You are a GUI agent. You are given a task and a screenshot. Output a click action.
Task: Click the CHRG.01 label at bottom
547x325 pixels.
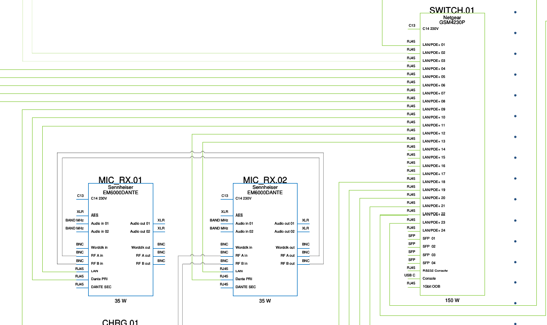[x=120, y=322]
